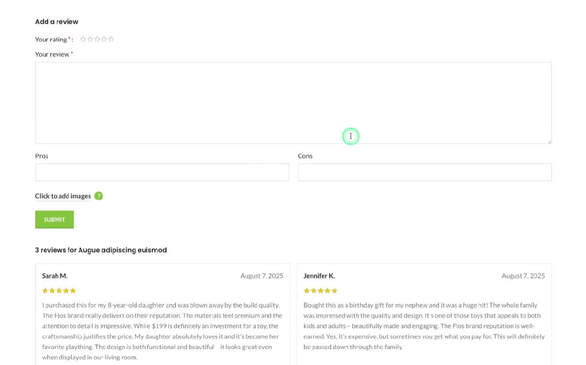The image size is (586, 365).
Task: Click Jennifer K.'s star rating
Action: 320,291
